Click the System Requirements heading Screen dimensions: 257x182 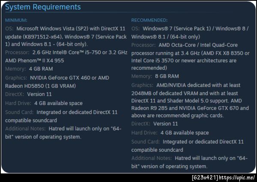pyautogui.click(x=43, y=7)
